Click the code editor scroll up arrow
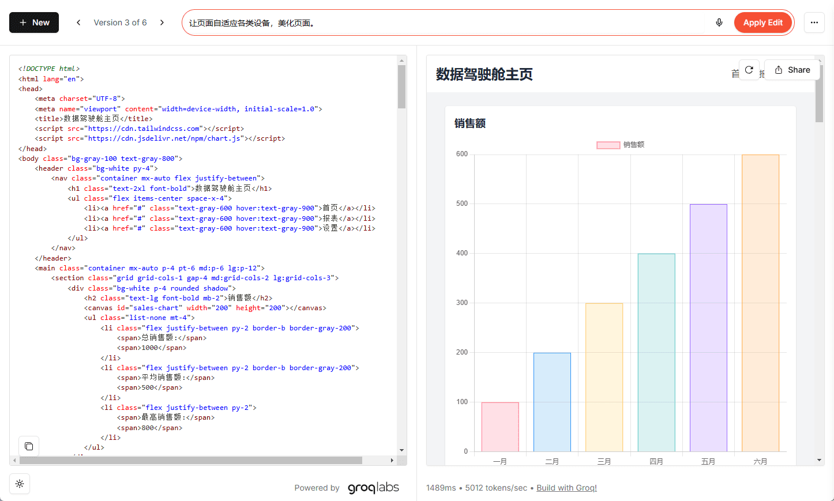Image resolution: width=834 pixels, height=501 pixels. 401,60
